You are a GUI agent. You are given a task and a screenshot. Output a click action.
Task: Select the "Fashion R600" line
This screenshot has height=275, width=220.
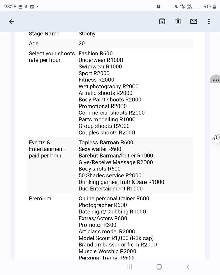(95, 53)
